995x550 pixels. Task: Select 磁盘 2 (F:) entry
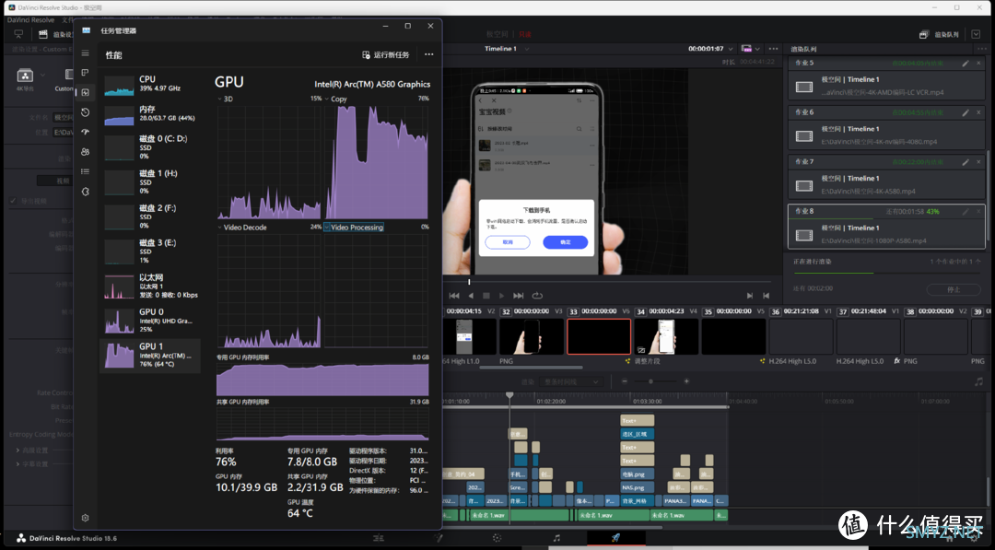point(150,216)
